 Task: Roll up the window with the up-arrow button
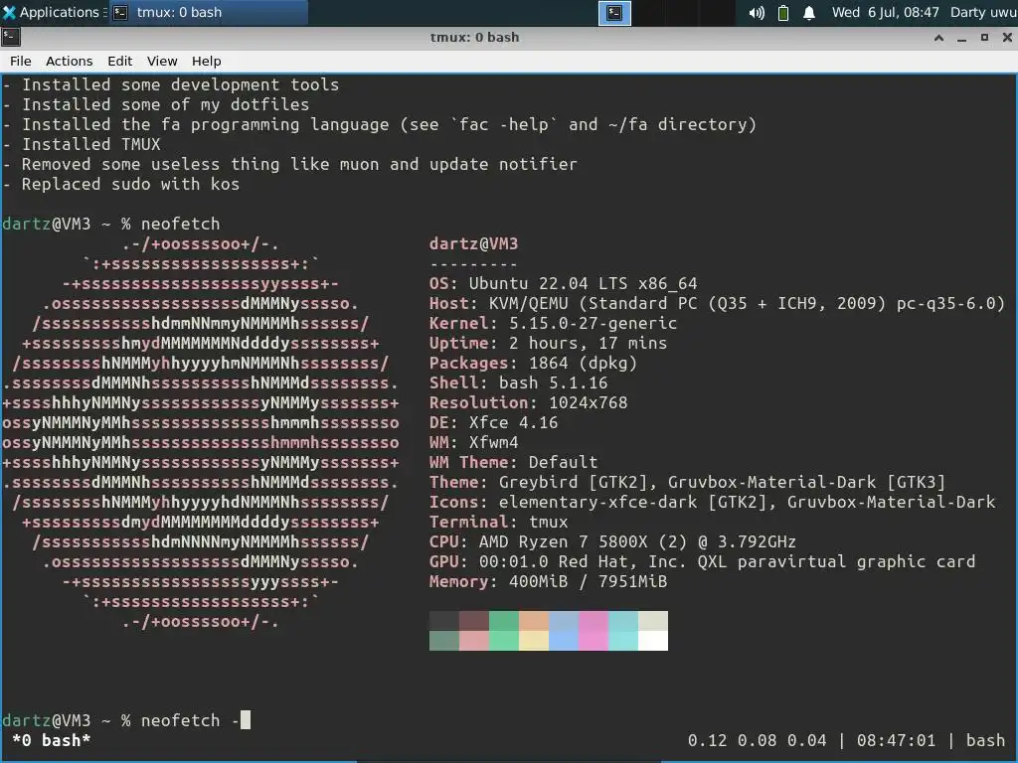click(938, 38)
